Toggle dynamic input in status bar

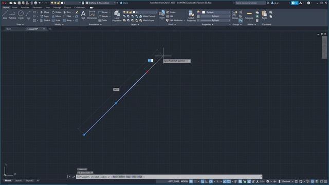[203, 181]
